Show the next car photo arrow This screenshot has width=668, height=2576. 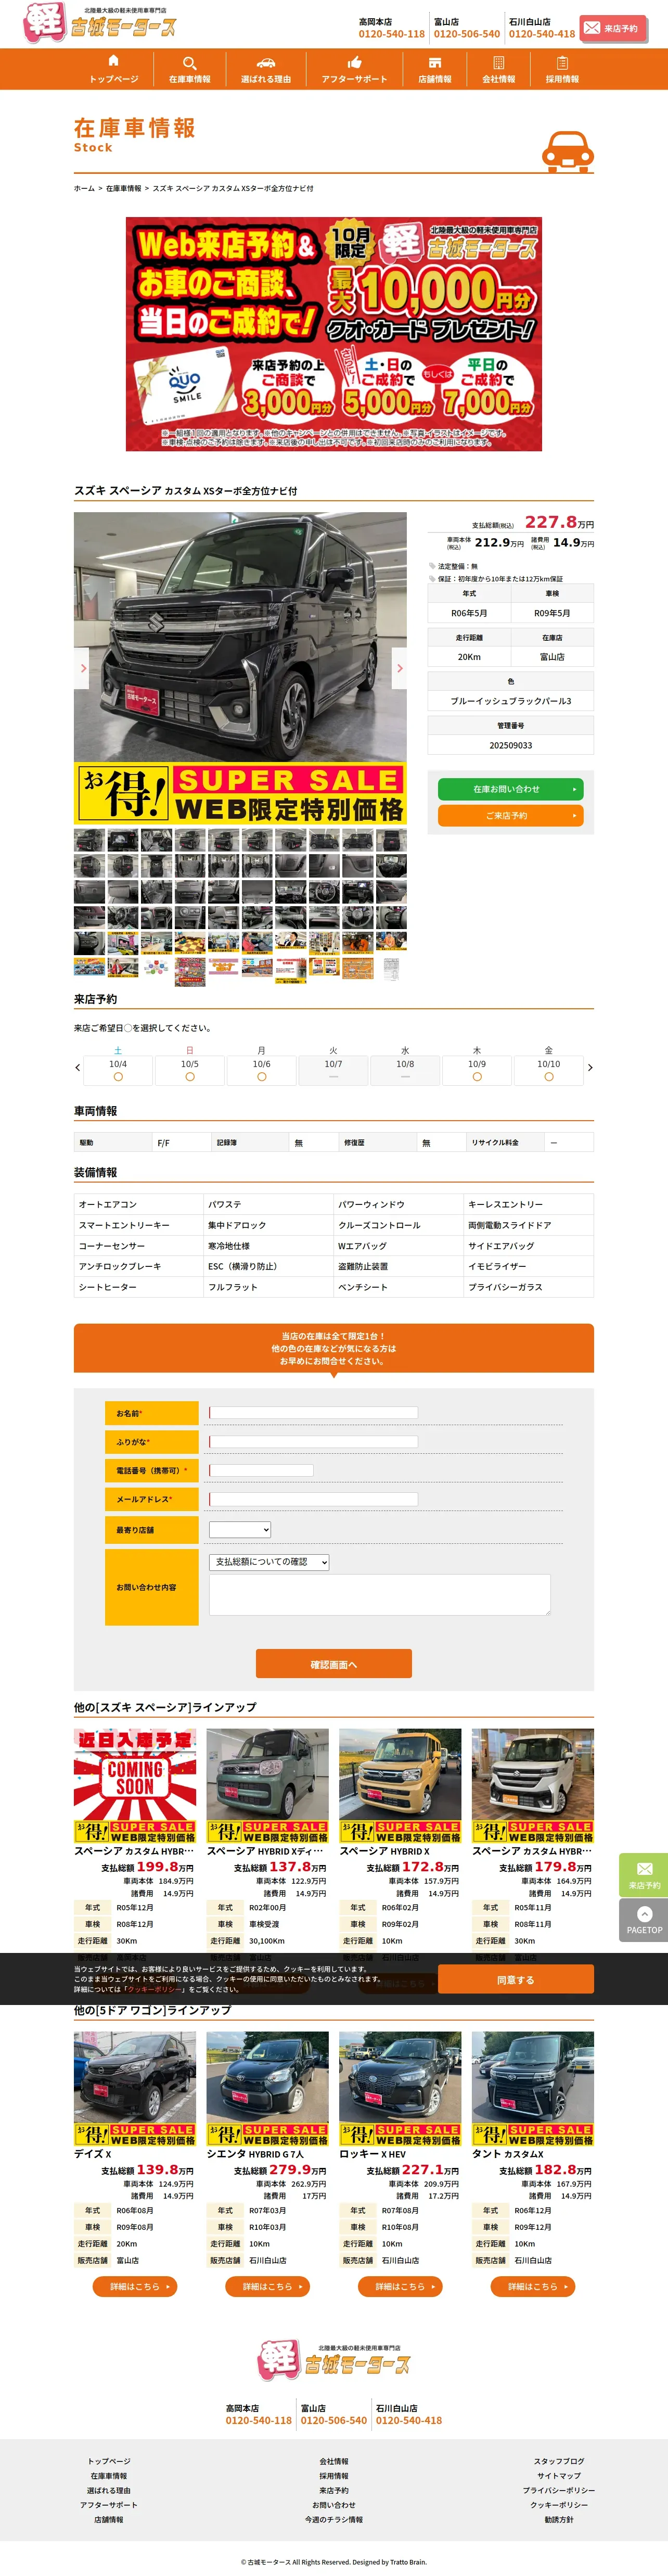tap(399, 668)
